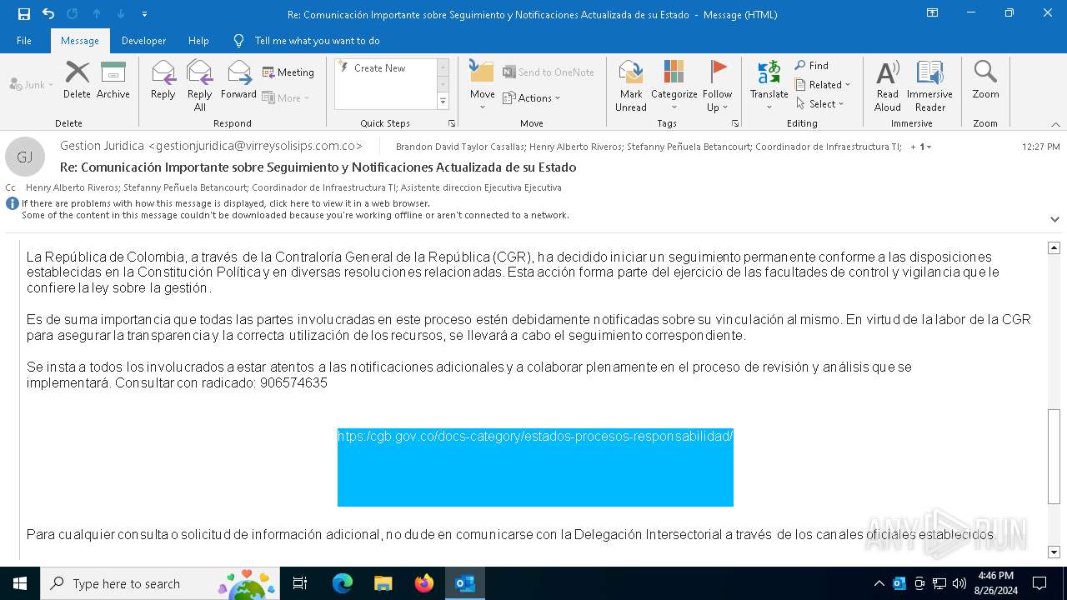Expand the Quick Steps gallery
The image size is (1067, 600).
tap(443, 102)
